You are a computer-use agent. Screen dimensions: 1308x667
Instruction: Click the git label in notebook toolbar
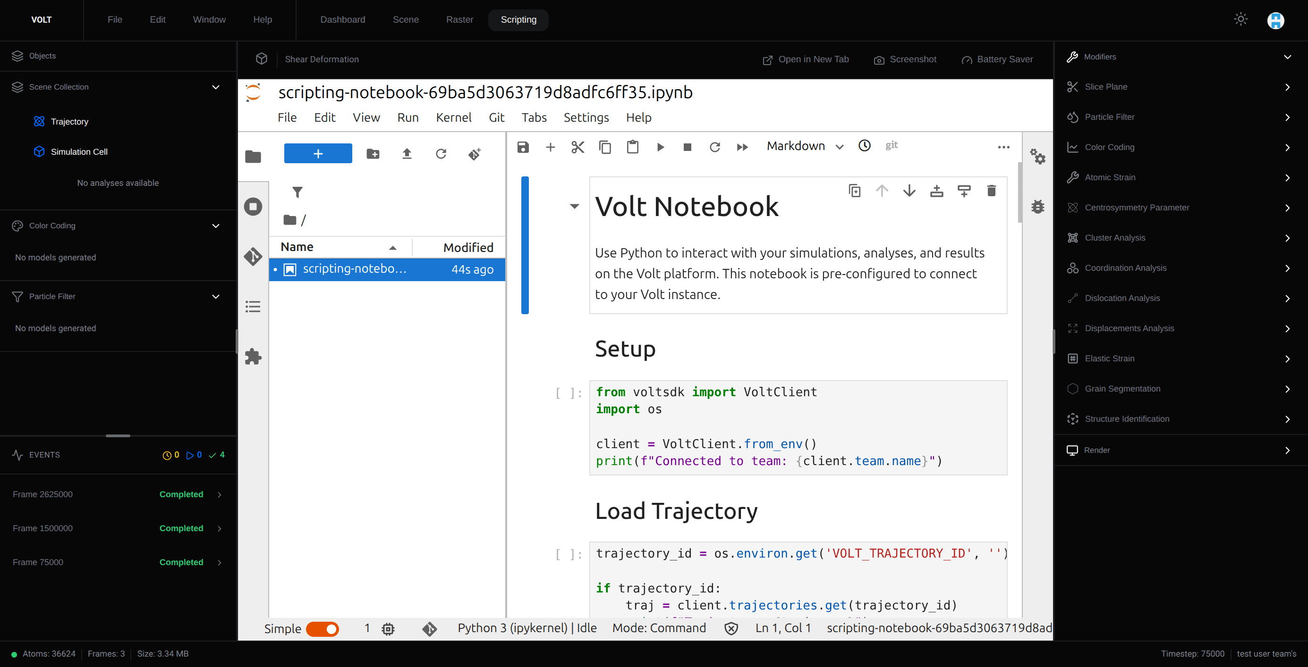[892, 146]
